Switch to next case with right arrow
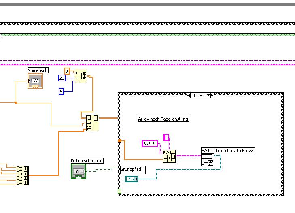 [x=212, y=96]
